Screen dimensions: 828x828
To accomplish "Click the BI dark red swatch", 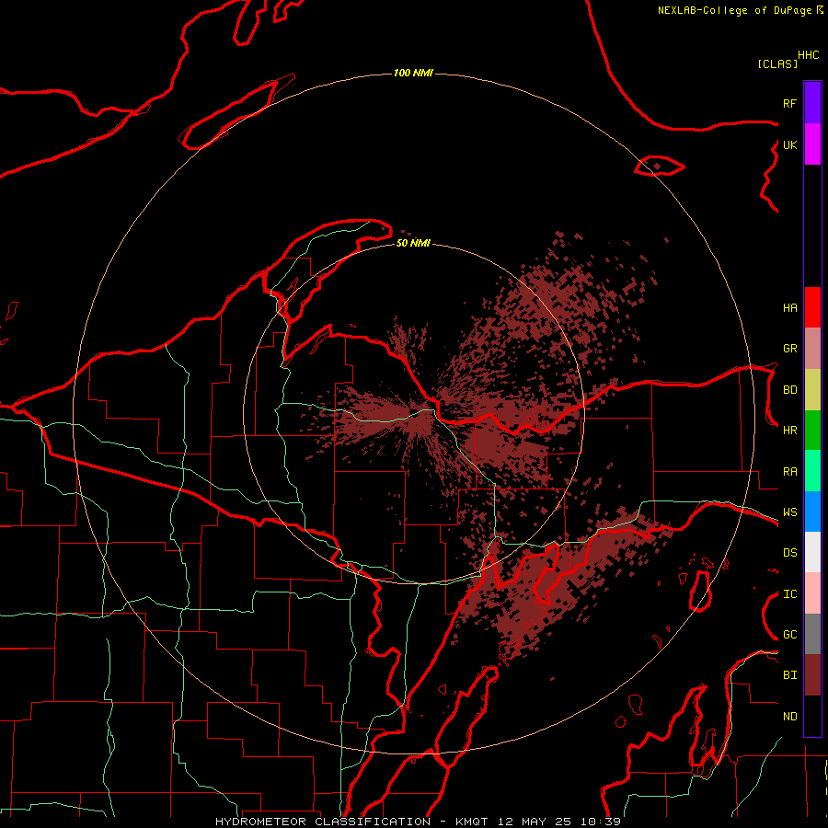I will click(812, 675).
